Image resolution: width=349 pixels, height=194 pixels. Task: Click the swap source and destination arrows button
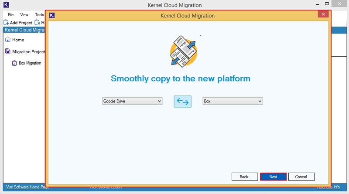[x=182, y=102]
